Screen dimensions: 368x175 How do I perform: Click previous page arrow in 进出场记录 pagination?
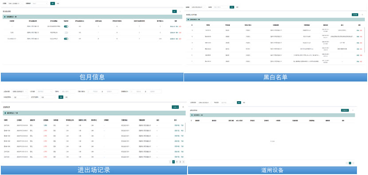(x=170, y=162)
